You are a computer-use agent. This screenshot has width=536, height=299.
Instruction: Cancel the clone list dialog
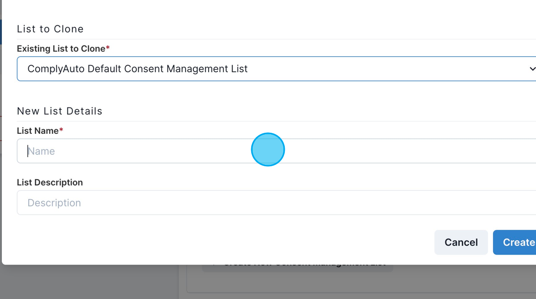tap(461, 242)
